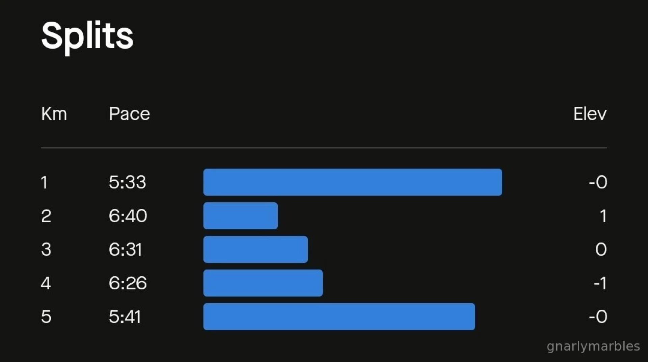648x362 pixels.
Task: Click the Splits heading
Action: pyautogui.click(x=87, y=36)
